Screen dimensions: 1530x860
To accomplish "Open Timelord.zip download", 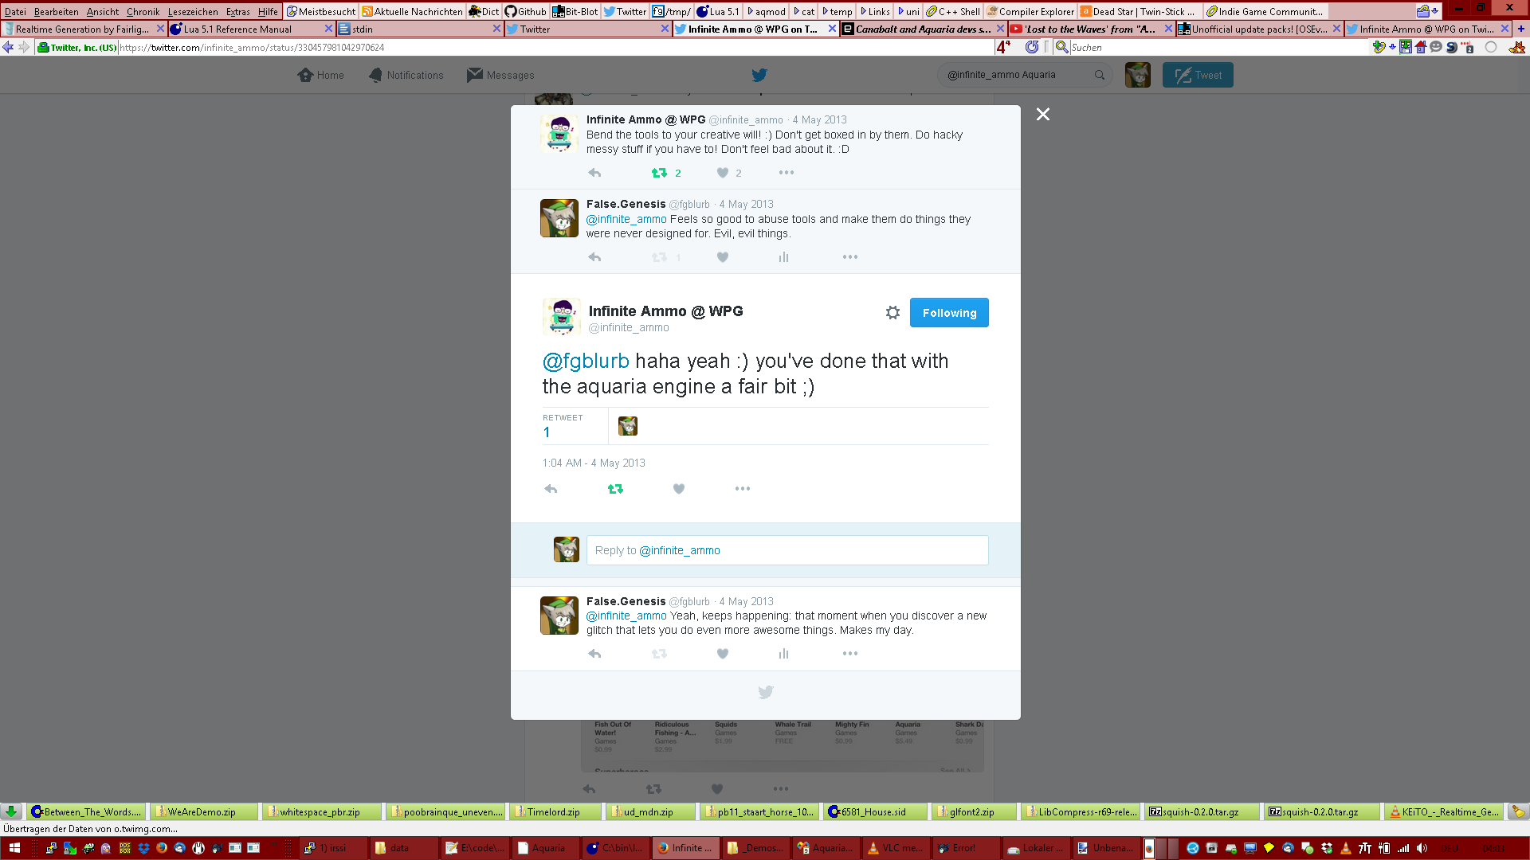I will [x=555, y=811].
